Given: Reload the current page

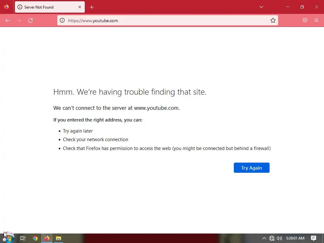Looking at the screenshot, I should tap(30, 21).
